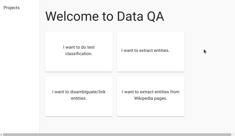The image size is (235, 136).
Task: Click the horizontal scrollbar thumb
Action: pyautogui.click(x=117, y=134)
